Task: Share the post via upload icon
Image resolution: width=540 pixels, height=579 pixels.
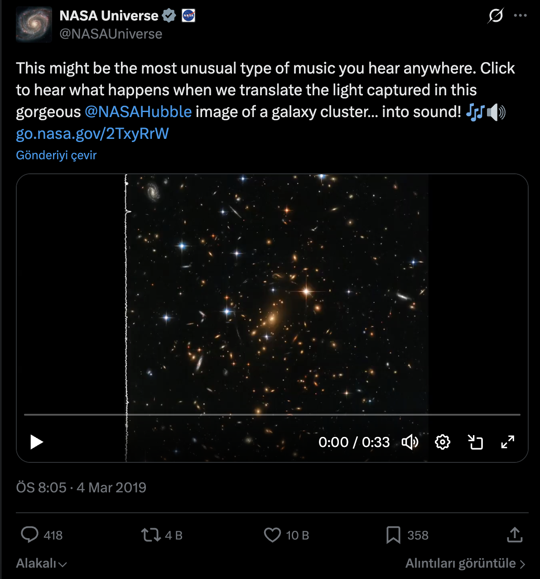Action: point(515,535)
